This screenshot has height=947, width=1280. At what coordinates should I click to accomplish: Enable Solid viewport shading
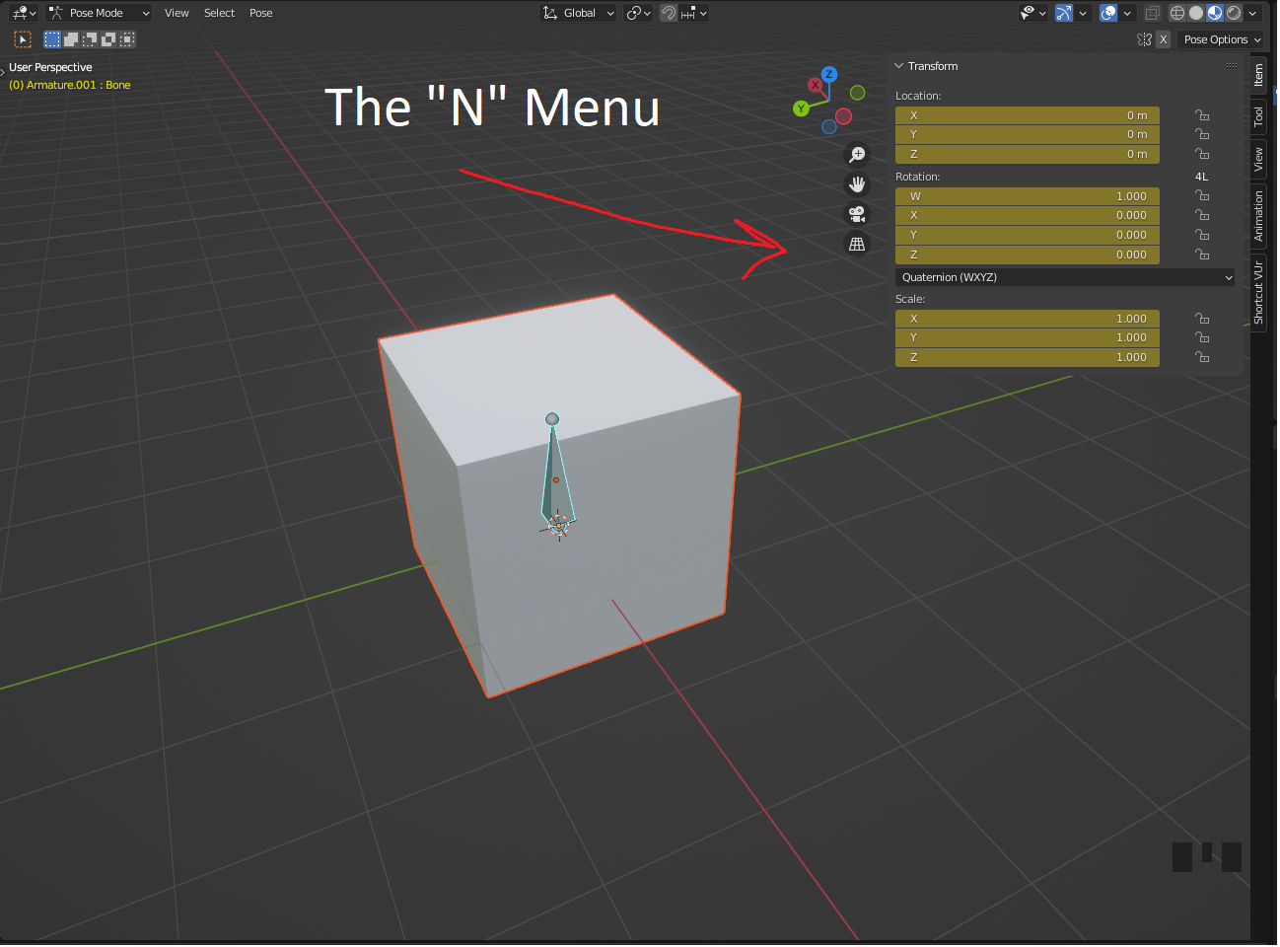(x=1196, y=13)
